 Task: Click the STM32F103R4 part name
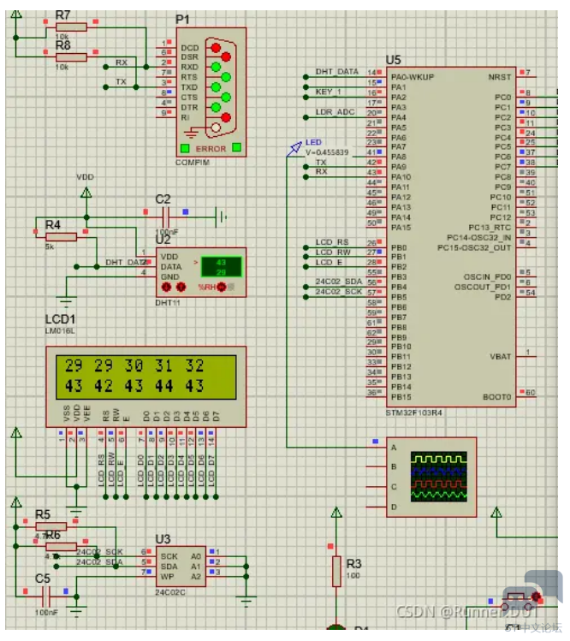coord(413,412)
